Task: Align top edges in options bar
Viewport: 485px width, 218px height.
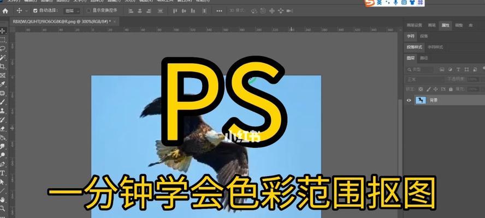Action: (x=175, y=11)
